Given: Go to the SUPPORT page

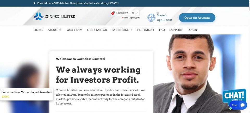Looking at the screenshot, I should (176, 30).
